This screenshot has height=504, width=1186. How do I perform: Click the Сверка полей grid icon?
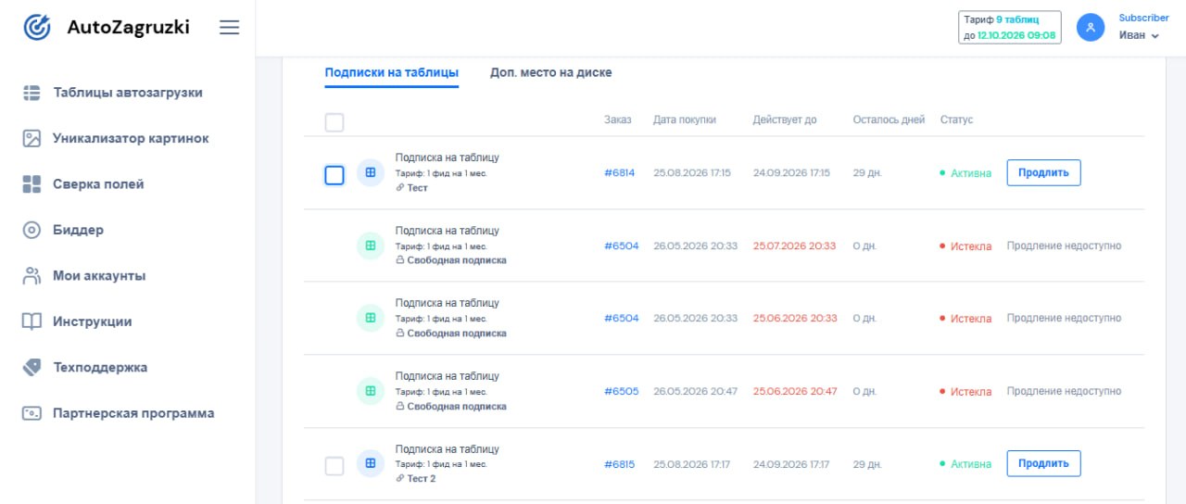point(32,184)
